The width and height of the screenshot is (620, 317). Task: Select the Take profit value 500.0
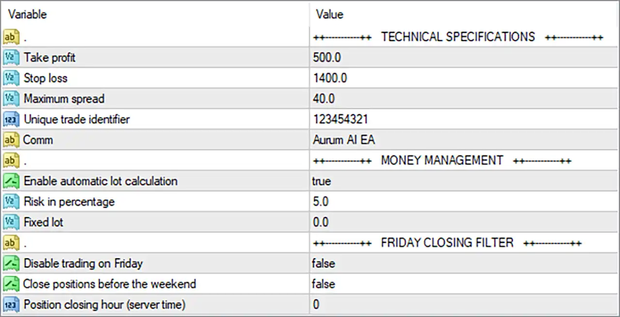[x=327, y=58]
